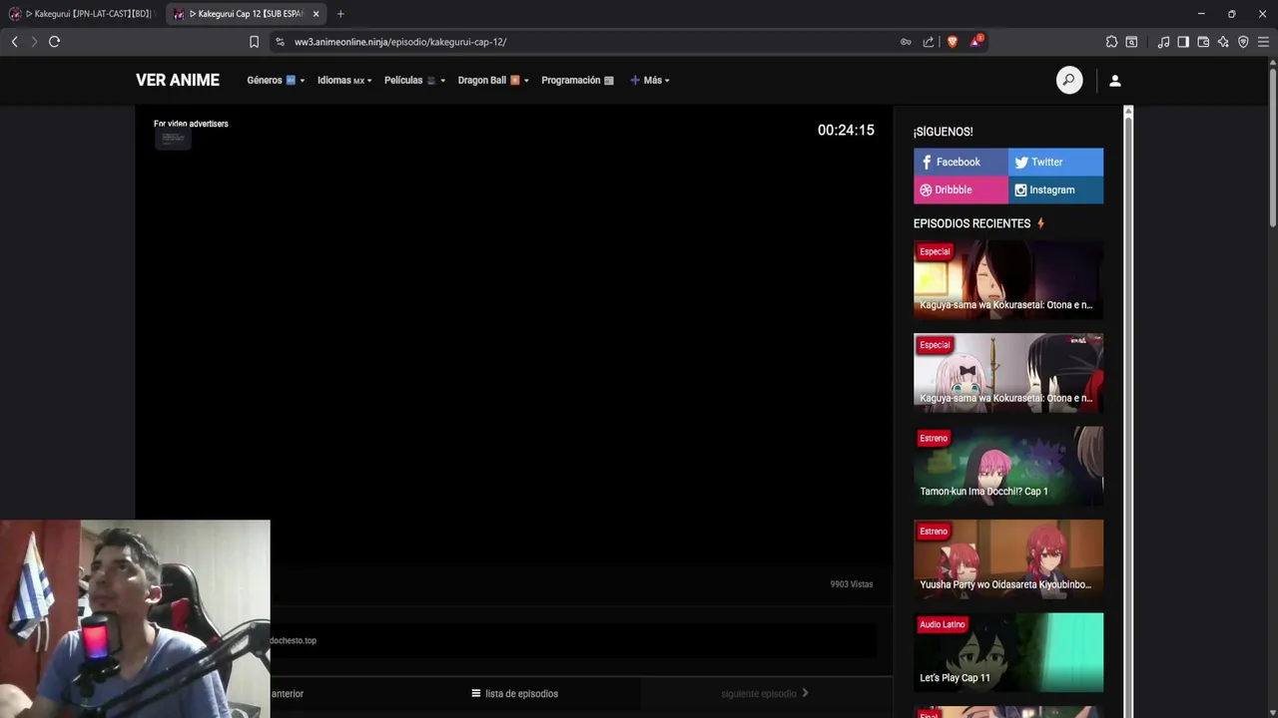The height and width of the screenshot is (718, 1278).
Task: Click the 00:24:15 video timer
Action: [846, 131]
